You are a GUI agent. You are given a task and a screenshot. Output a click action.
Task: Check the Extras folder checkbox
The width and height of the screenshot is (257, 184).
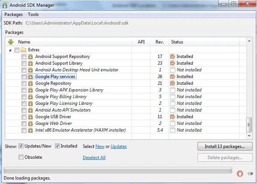click(x=17, y=50)
